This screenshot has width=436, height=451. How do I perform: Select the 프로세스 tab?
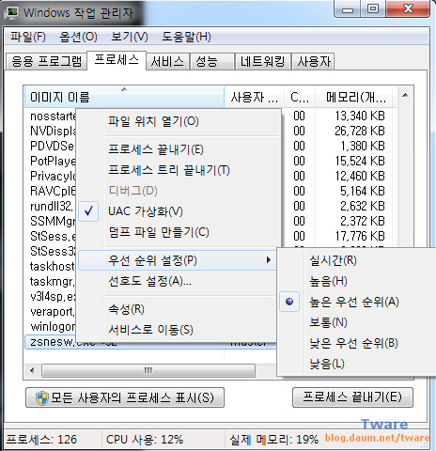coord(117,60)
